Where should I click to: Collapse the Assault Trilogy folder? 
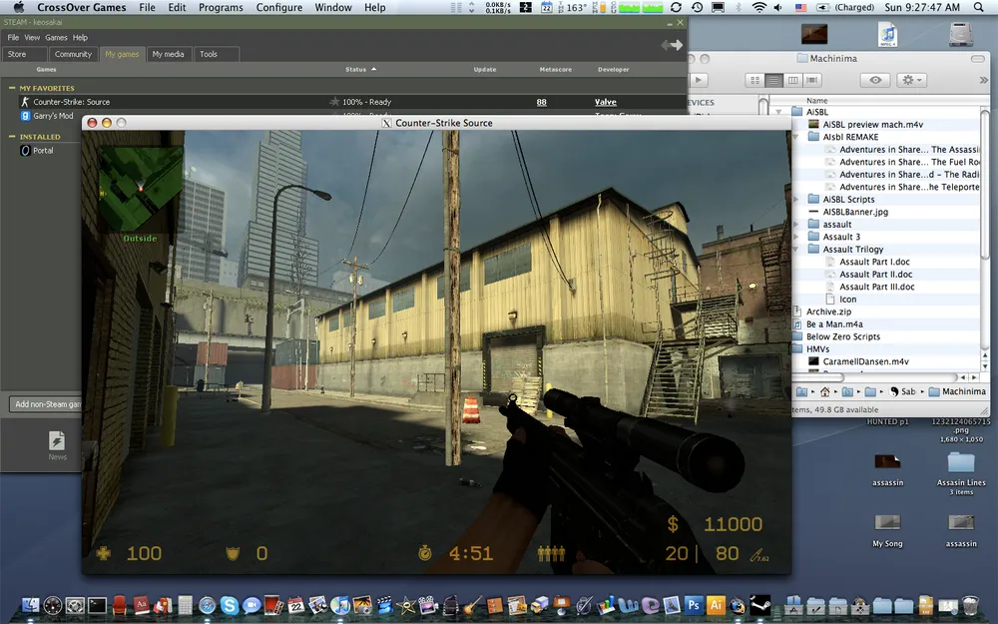pos(795,250)
